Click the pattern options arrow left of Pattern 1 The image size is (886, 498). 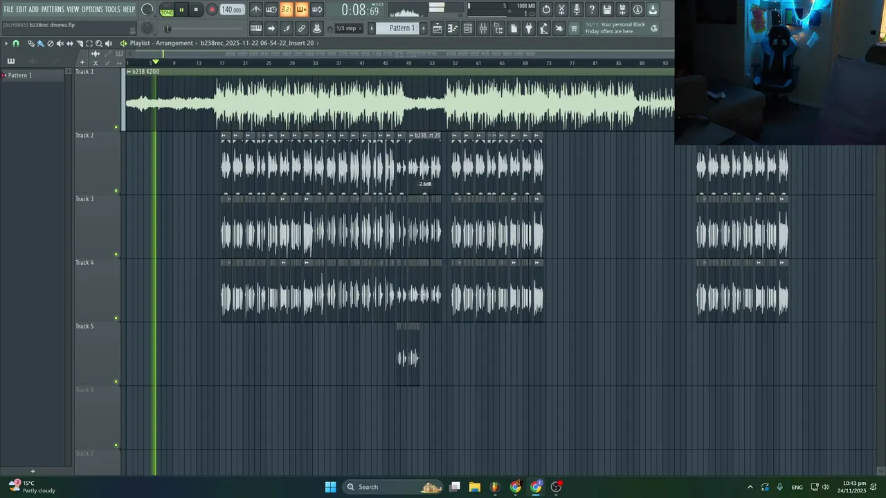click(x=372, y=28)
